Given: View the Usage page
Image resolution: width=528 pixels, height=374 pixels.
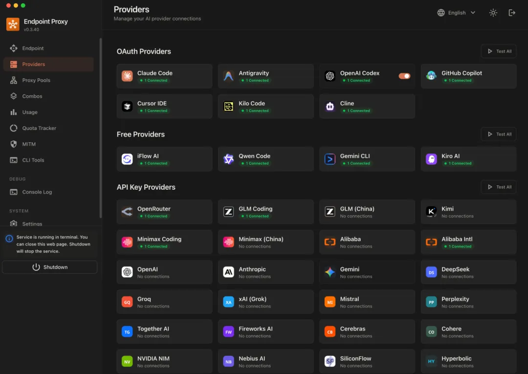Looking at the screenshot, I should tap(48, 112).
